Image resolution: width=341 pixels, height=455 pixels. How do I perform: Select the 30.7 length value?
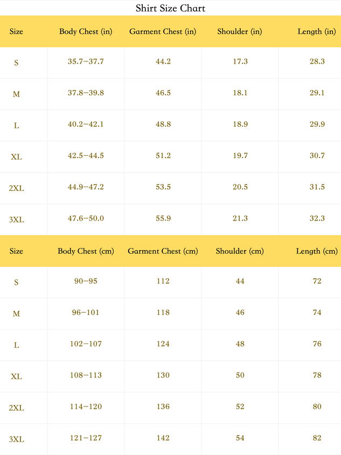(317, 156)
